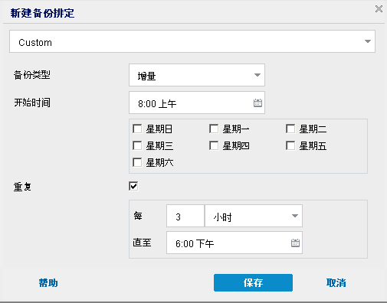This screenshot has width=387, height=303.
Task: Open the 帮助 help link
Action: (48, 283)
